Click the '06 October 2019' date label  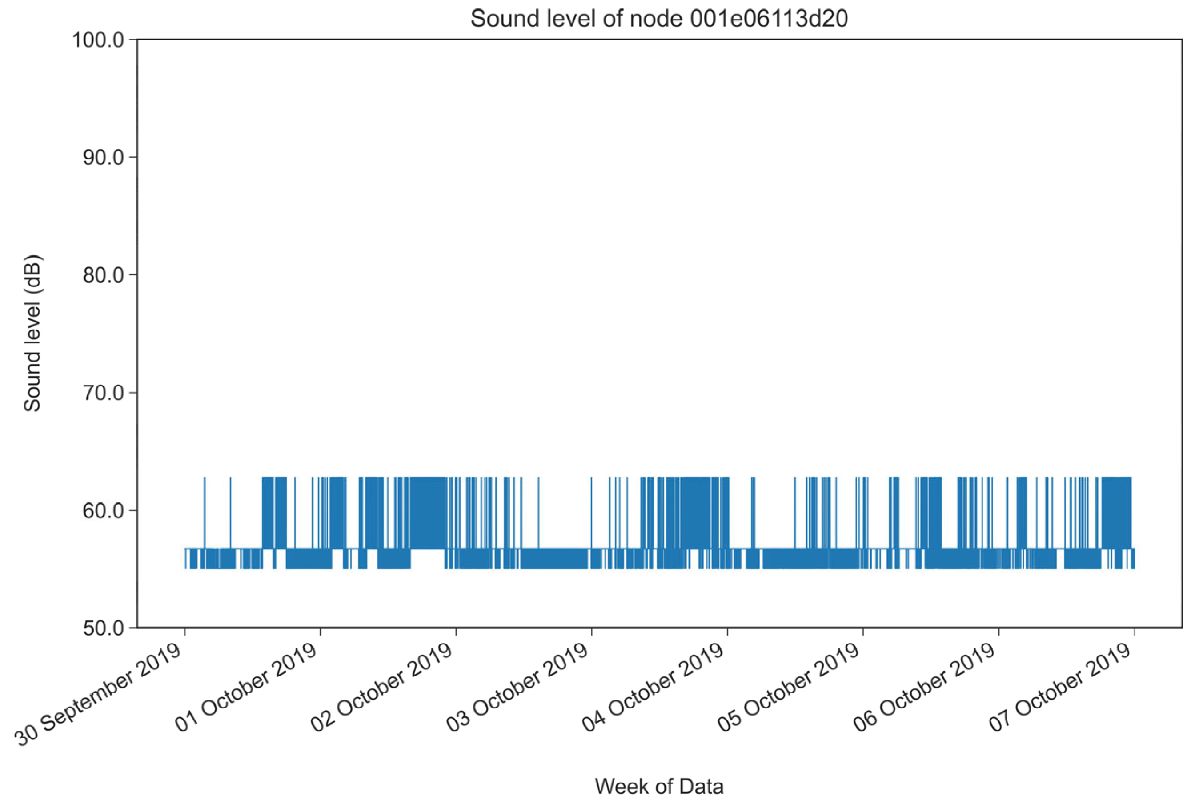click(x=925, y=688)
